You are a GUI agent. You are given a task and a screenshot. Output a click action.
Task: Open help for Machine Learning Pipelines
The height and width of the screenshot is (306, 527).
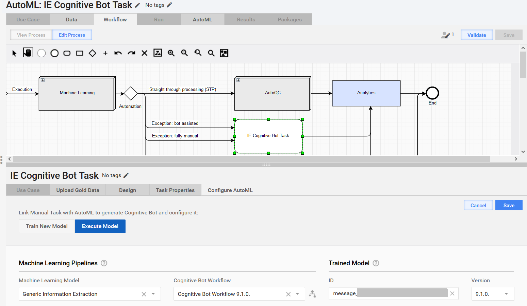[104, 263]
